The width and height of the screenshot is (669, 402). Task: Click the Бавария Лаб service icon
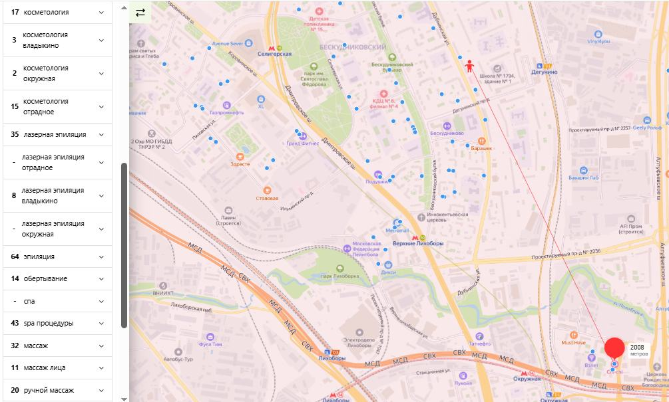coord(584,170)
